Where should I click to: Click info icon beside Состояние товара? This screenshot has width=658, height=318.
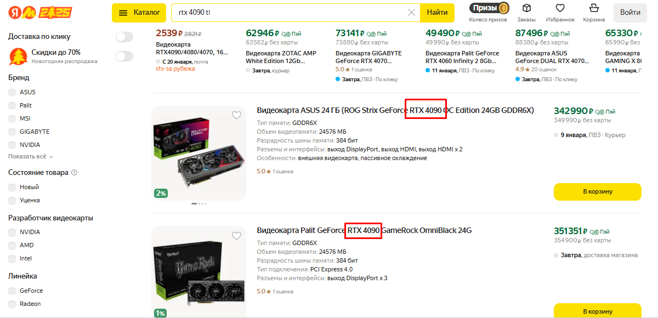coord(75,173)
